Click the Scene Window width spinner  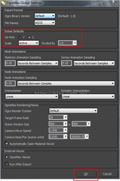click(66, 124)
